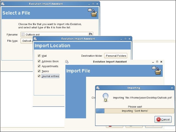Click the 'Select a File' heading

click(16, 13)
